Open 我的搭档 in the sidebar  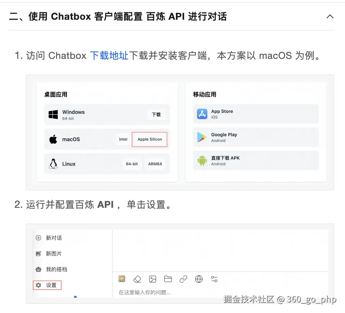(x=56, y=269)
